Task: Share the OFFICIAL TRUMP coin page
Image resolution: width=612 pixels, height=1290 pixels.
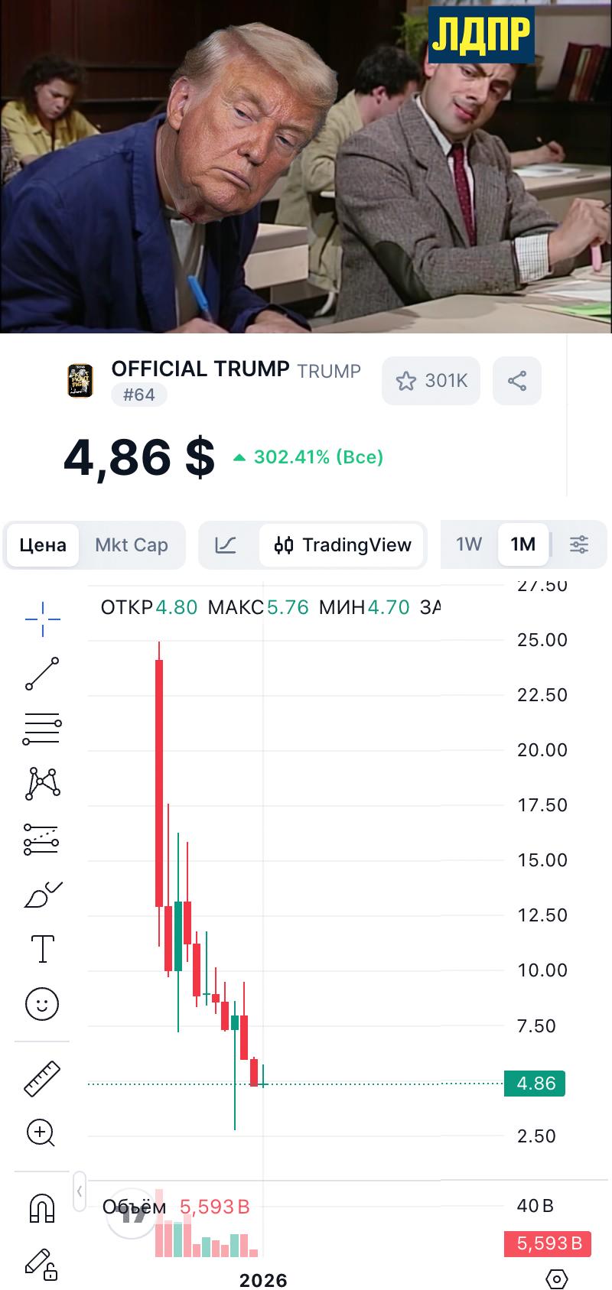Action: click(x=517, y=381)
